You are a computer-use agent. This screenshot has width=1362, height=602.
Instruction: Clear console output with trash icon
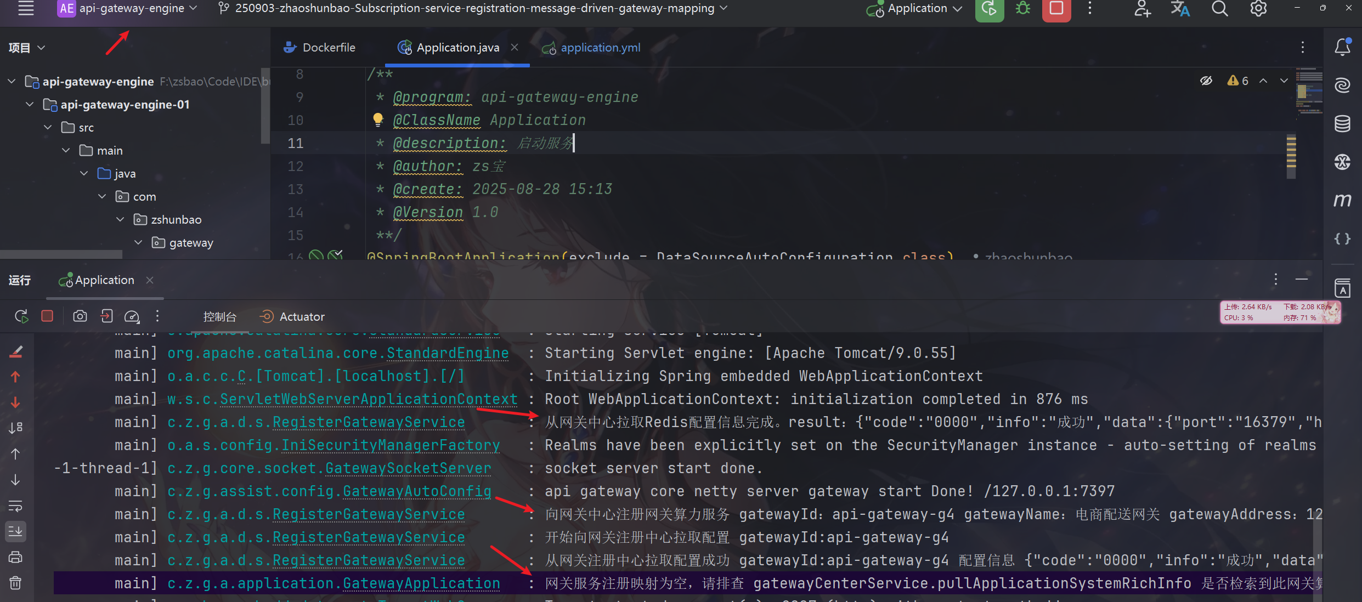[x=15, y=583]
